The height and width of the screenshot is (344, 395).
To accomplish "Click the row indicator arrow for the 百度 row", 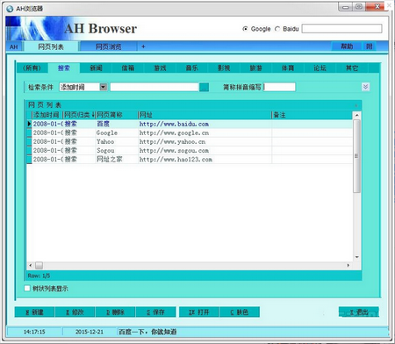I will [29, 124].
